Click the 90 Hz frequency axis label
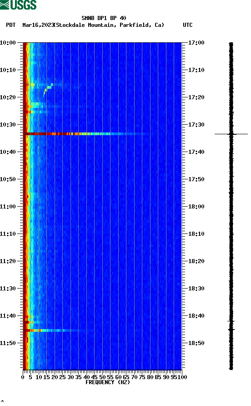This screenshot has height=406, width=251. pyautogui.click(x=166, y=377)
